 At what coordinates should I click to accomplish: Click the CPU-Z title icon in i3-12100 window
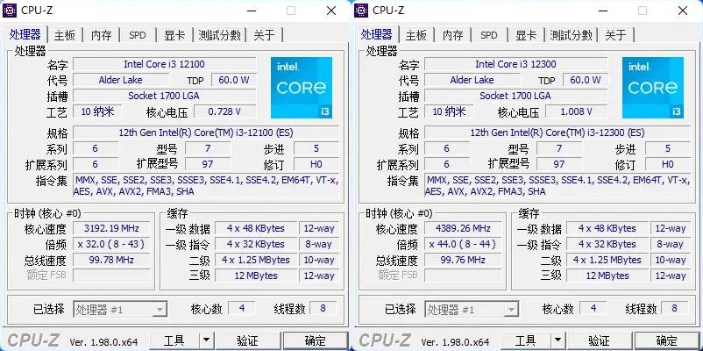click(x=11, y=11)
